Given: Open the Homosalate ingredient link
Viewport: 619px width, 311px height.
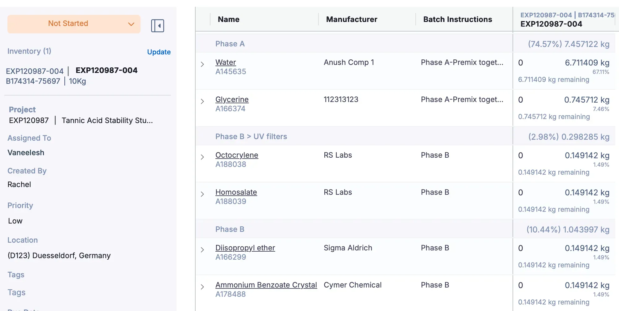Looking at the screenshot, I should click(x=236, y=192).
